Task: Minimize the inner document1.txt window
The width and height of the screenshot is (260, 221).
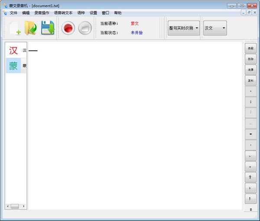Action: click(x=243, y=13)
